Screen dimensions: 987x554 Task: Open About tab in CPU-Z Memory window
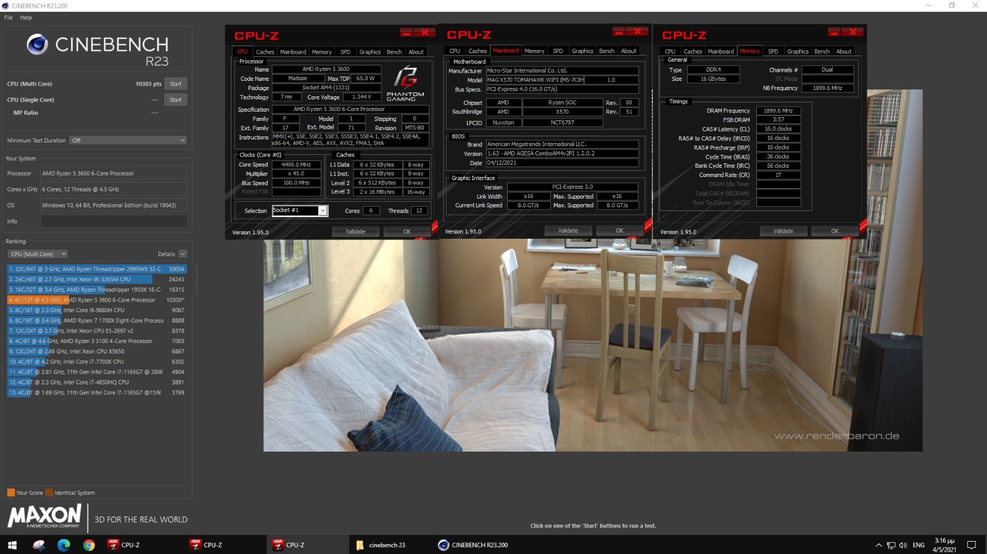[x=844, y=51]
